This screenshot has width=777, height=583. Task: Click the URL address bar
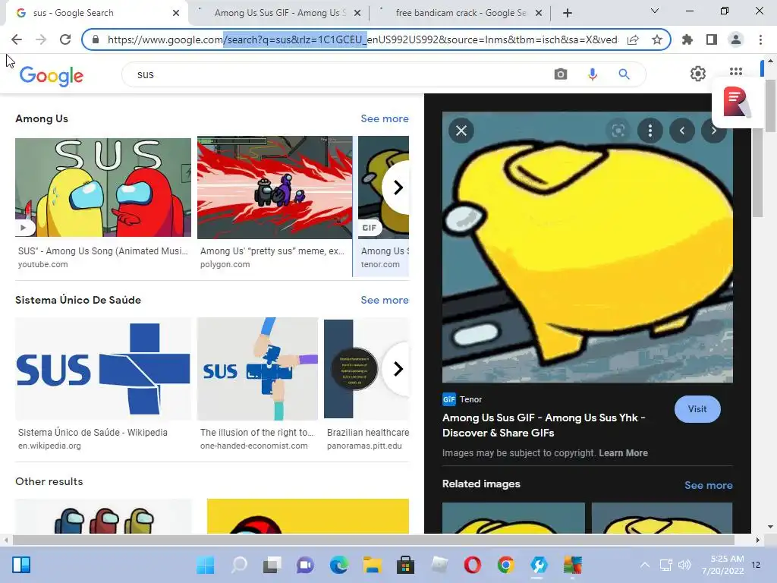click(x=362, y=39)
